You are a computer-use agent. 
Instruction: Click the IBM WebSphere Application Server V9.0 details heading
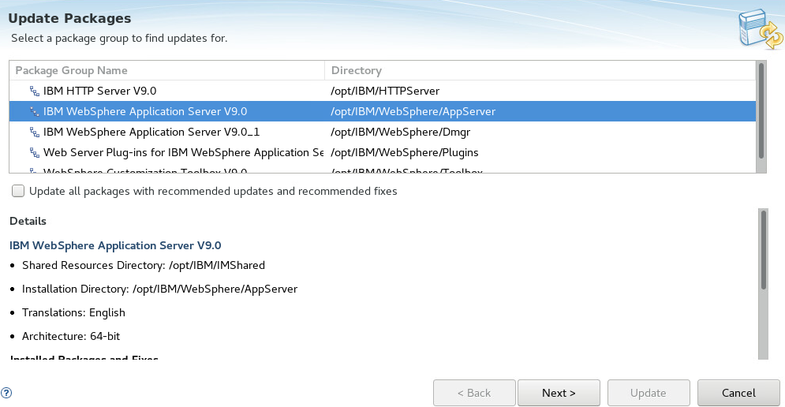click(x=115, y=246)
